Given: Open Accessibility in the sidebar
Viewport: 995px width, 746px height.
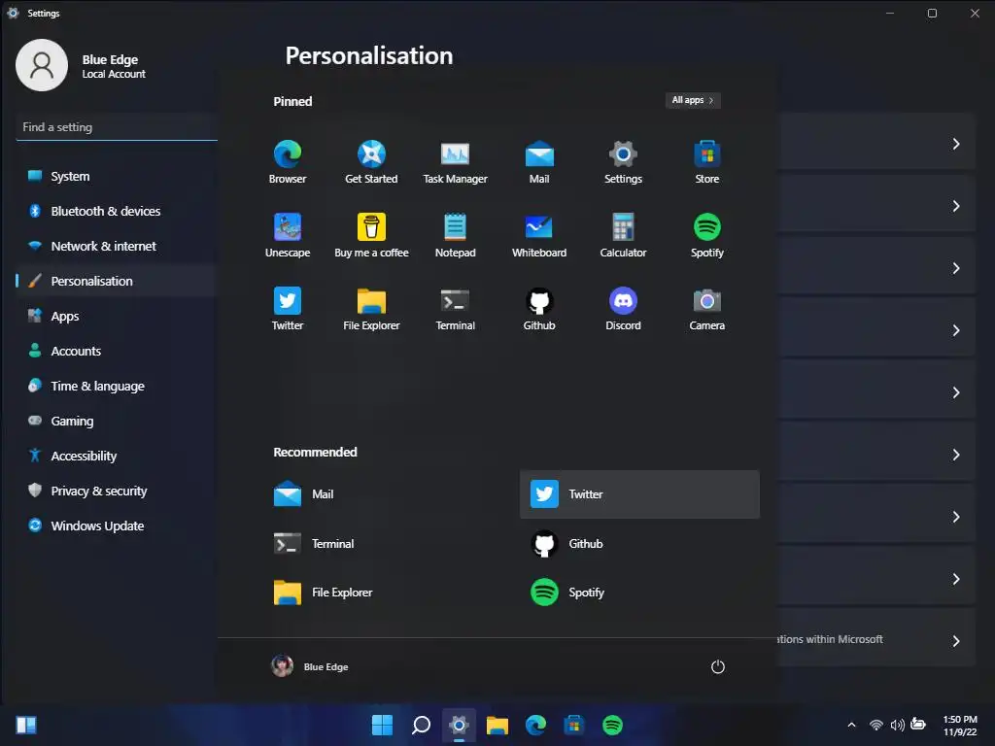Looking at the screenshot, I should click(x=117, y=456).
